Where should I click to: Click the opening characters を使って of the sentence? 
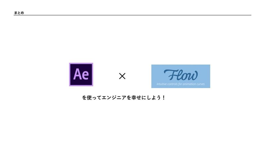point(92,98)
